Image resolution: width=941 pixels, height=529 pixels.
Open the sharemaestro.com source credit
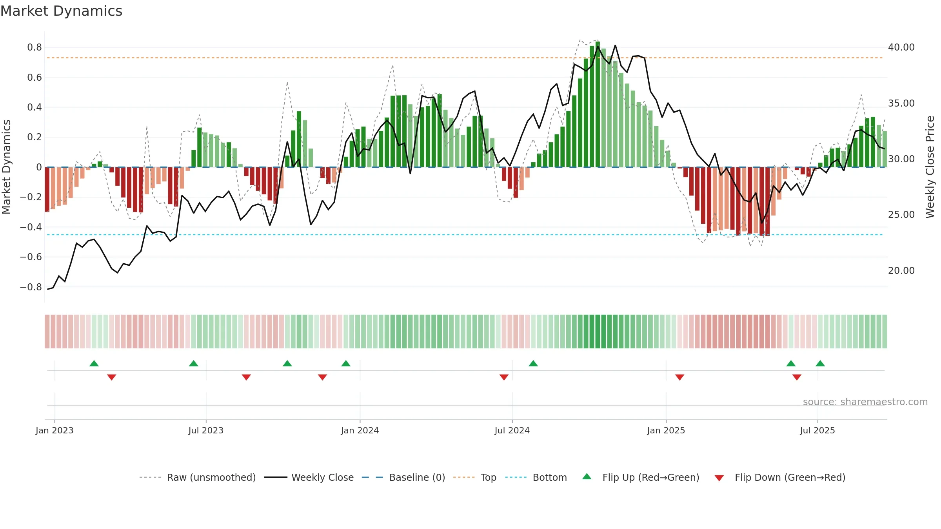[x=865, y=402]
